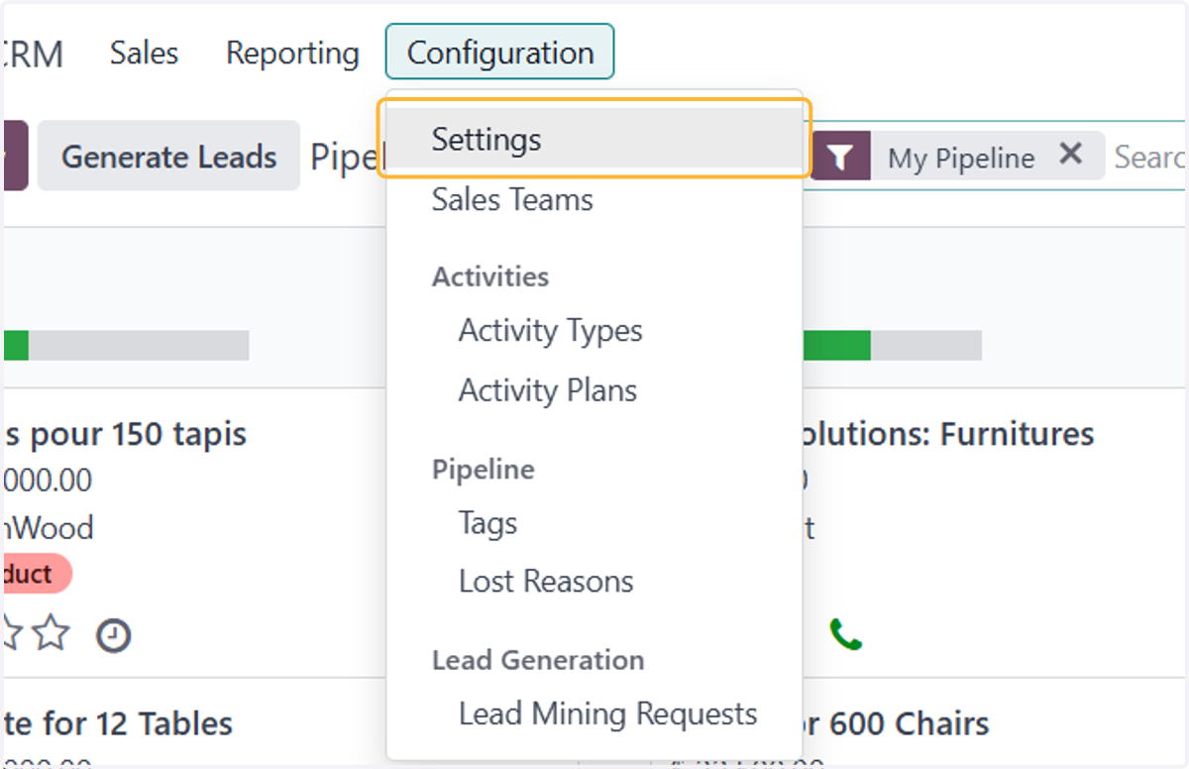The width and height of the screenshot is (1189, 769).
Task: Click the Generate Leads button
Action: click(x=168, y=157)
